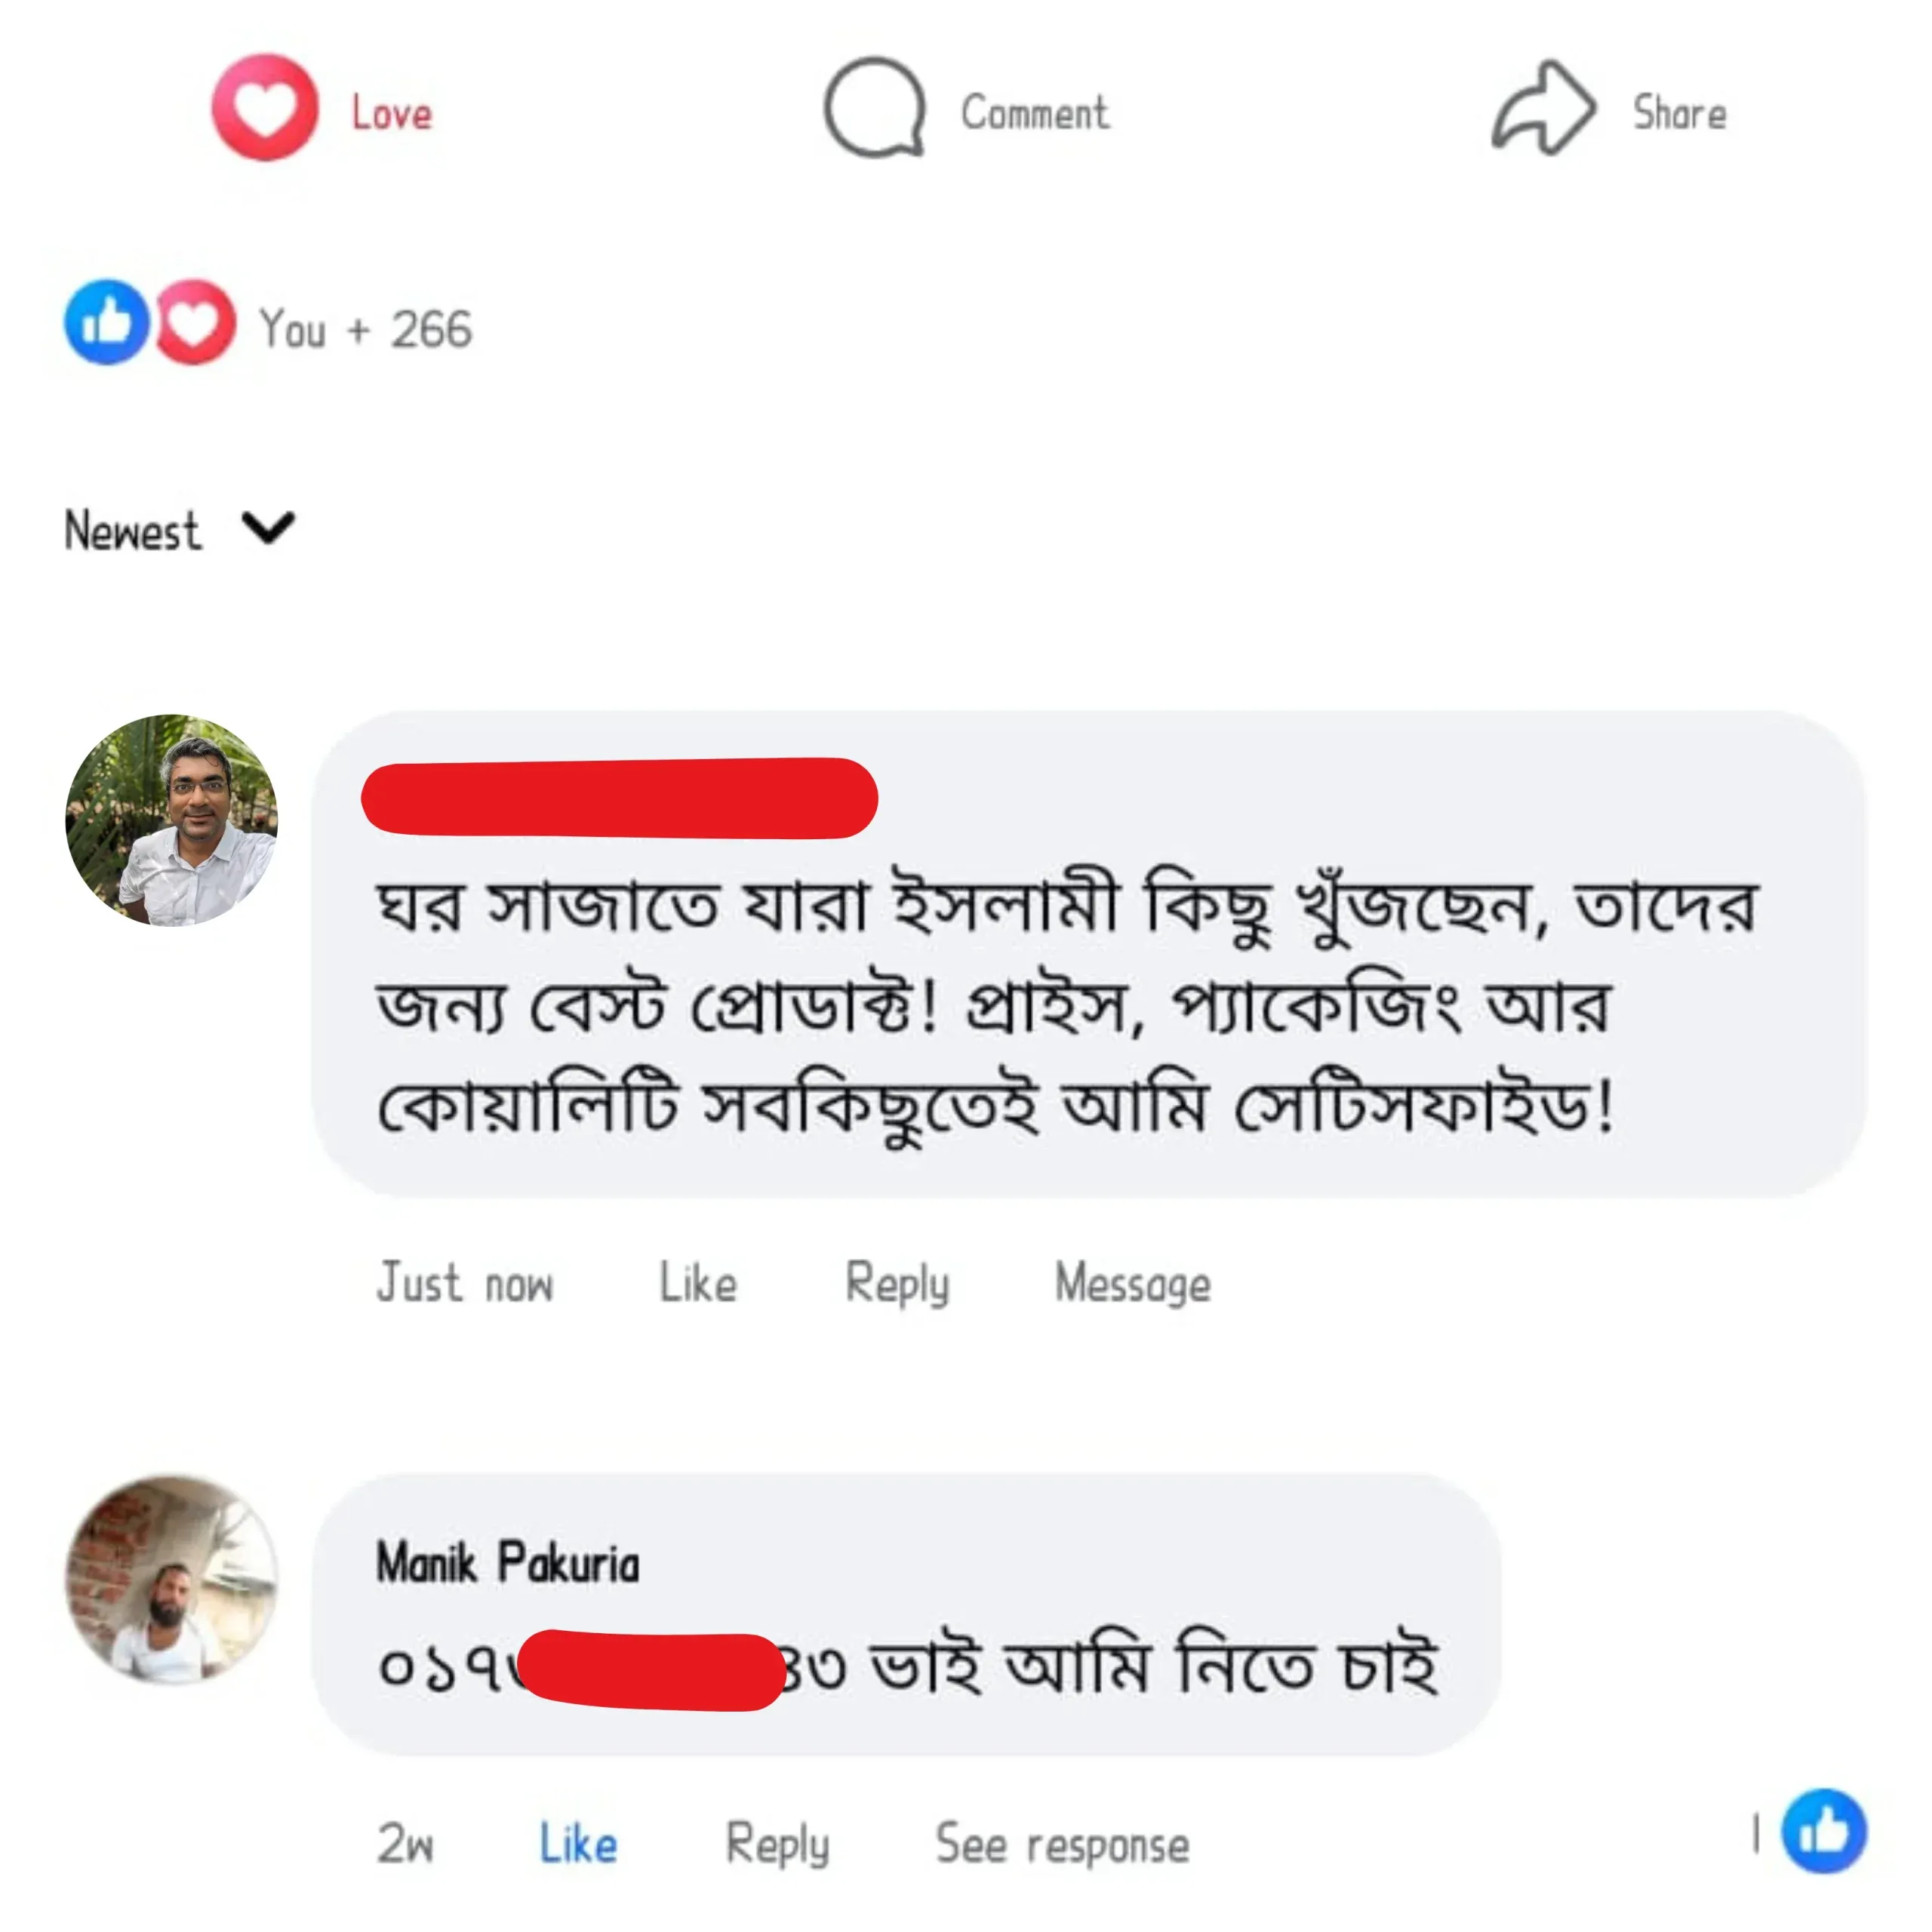Message the author of the newest comment
1932x1932 pixels.
[1132, 1283]
